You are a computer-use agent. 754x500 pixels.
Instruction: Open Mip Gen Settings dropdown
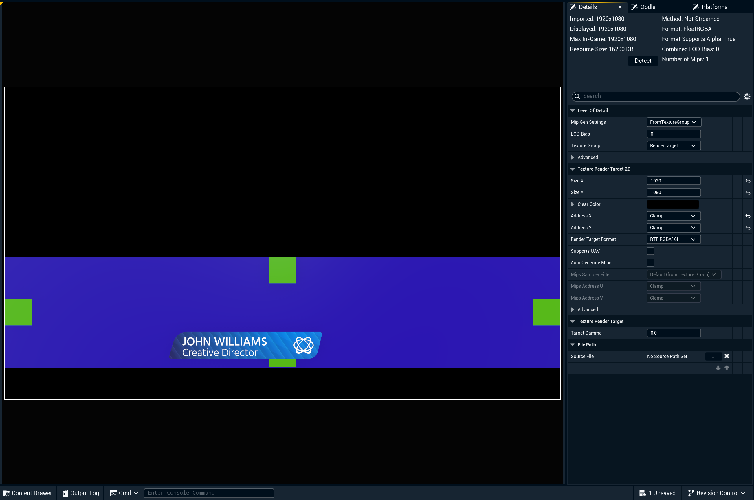click(x=674, y=122)
